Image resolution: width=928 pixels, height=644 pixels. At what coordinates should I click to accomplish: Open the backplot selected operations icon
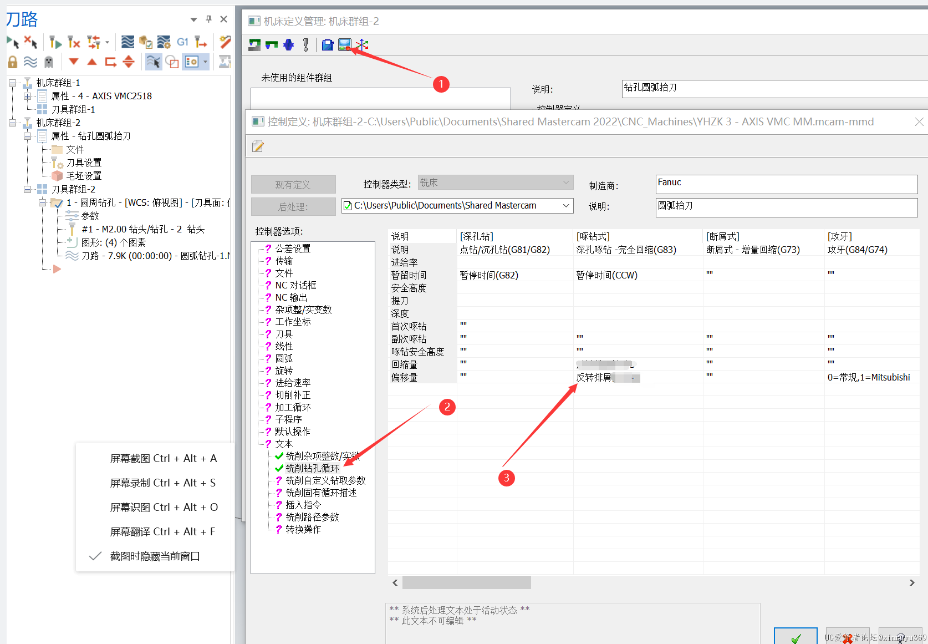tap(128, 42)
